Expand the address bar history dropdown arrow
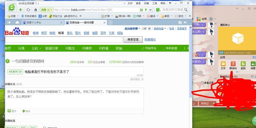Viewport: 256px width, 128px height. coord(150,10)
